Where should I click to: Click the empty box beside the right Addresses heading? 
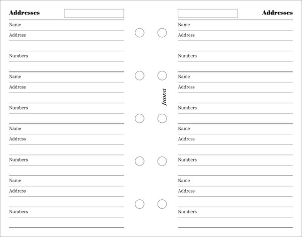pyautogui.click(x=207, y=13)
